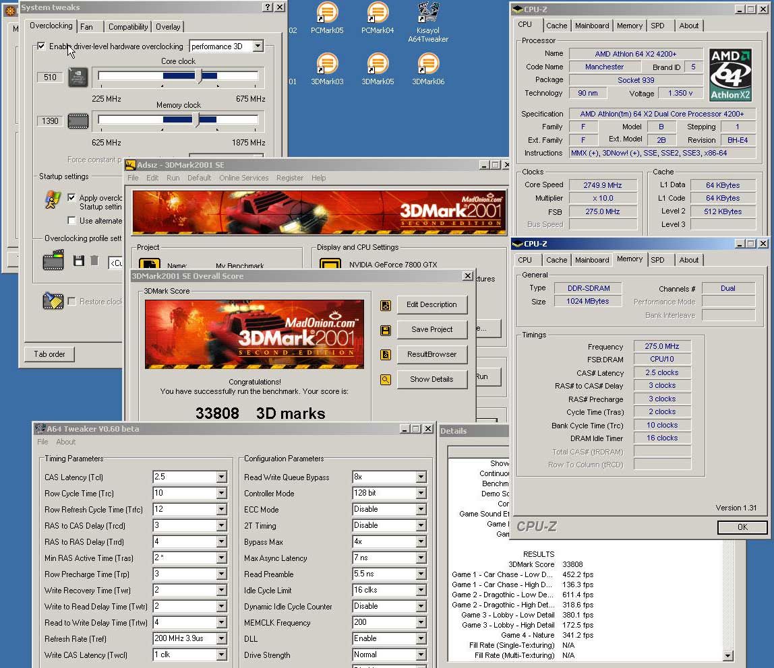The width and height of the screenshot is (774, 668).
Task: Toggle Use alternate startup checkbox
Action: 71,220
